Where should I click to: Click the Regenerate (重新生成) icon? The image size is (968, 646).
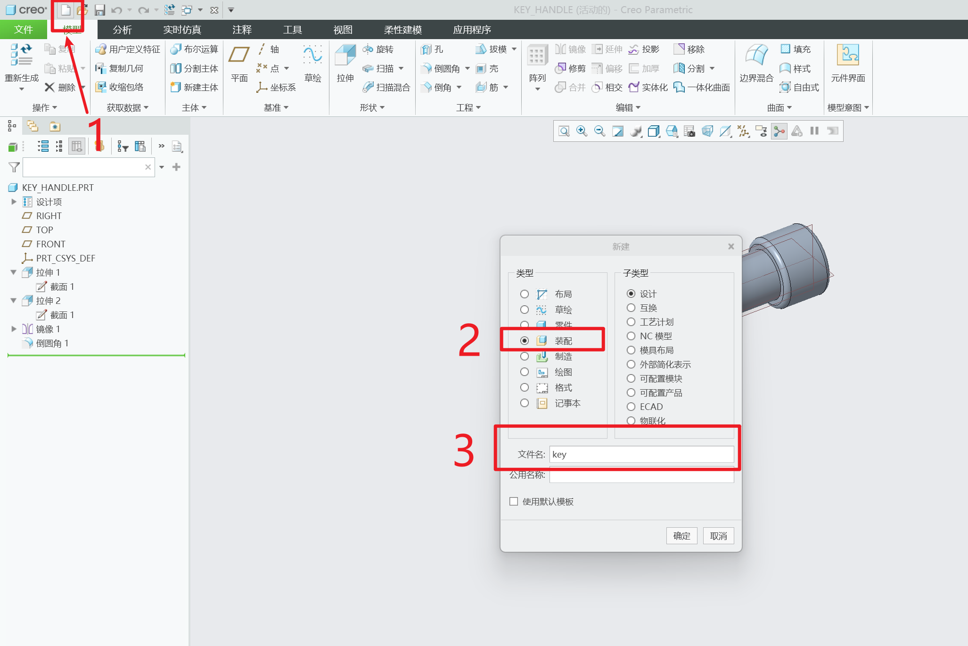click(21, 56)
